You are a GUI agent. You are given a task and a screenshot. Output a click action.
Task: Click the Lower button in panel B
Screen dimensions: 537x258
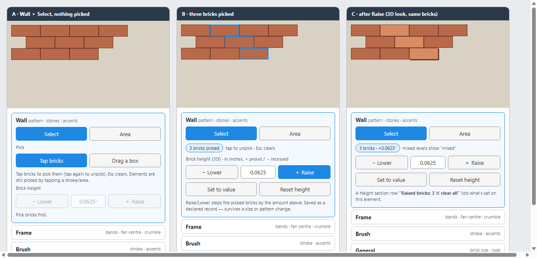point(212,172)
